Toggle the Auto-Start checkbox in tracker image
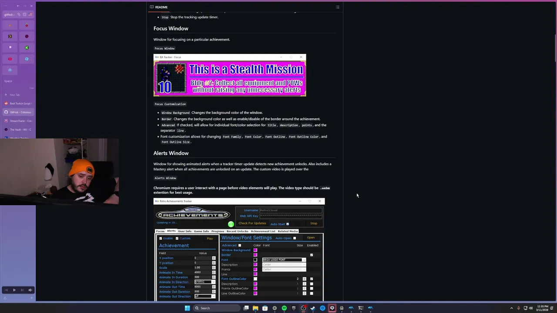 (288, 224)
